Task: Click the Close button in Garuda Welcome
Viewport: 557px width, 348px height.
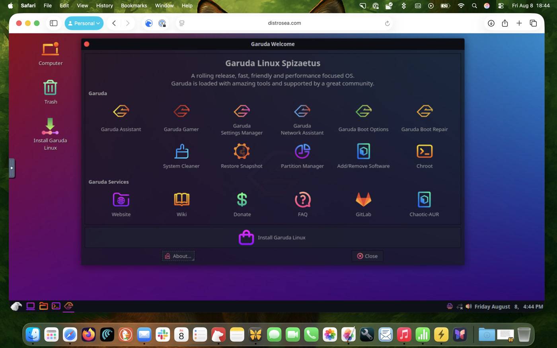Action: coord(367,256)
